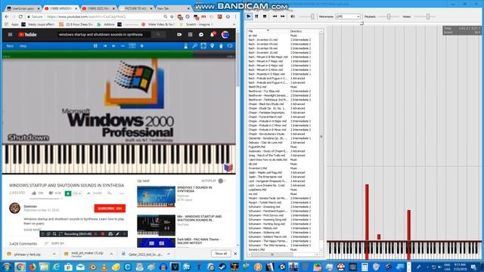Click the pause icon in the Synthesia video bar
The image size is (484, 272).
pos(95,46)
